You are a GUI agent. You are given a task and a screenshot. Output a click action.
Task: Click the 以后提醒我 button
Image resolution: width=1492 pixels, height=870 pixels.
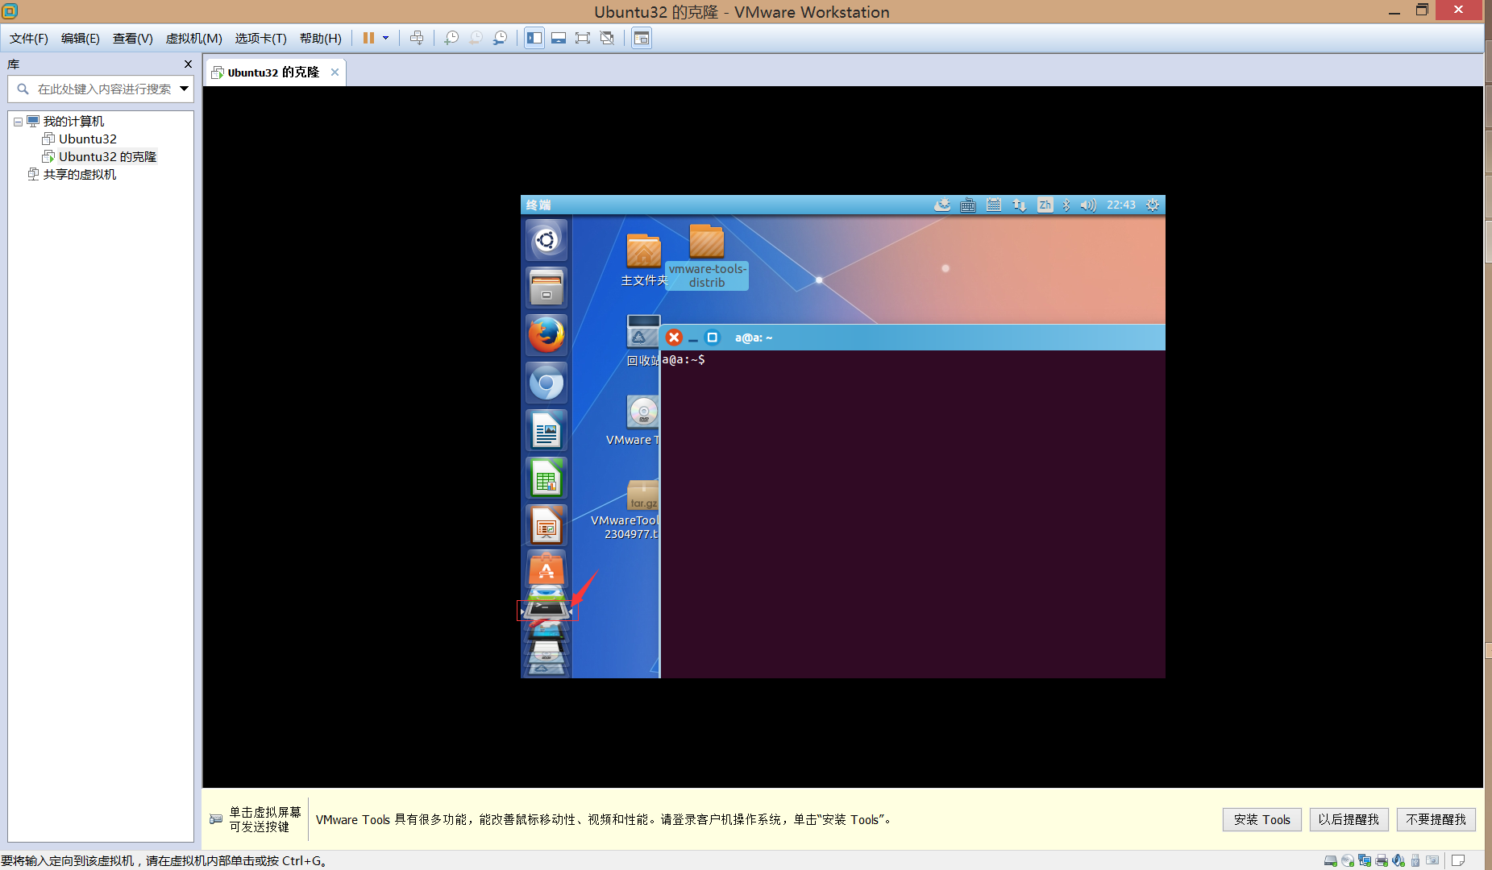coord(1349,819)
